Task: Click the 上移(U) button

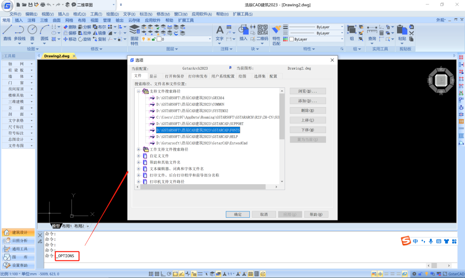Action: [x=307, y=120]
